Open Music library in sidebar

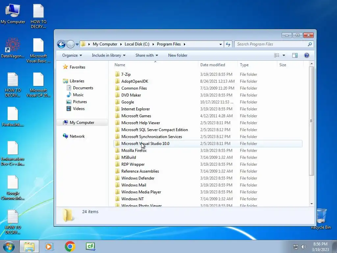click(75, 95)
